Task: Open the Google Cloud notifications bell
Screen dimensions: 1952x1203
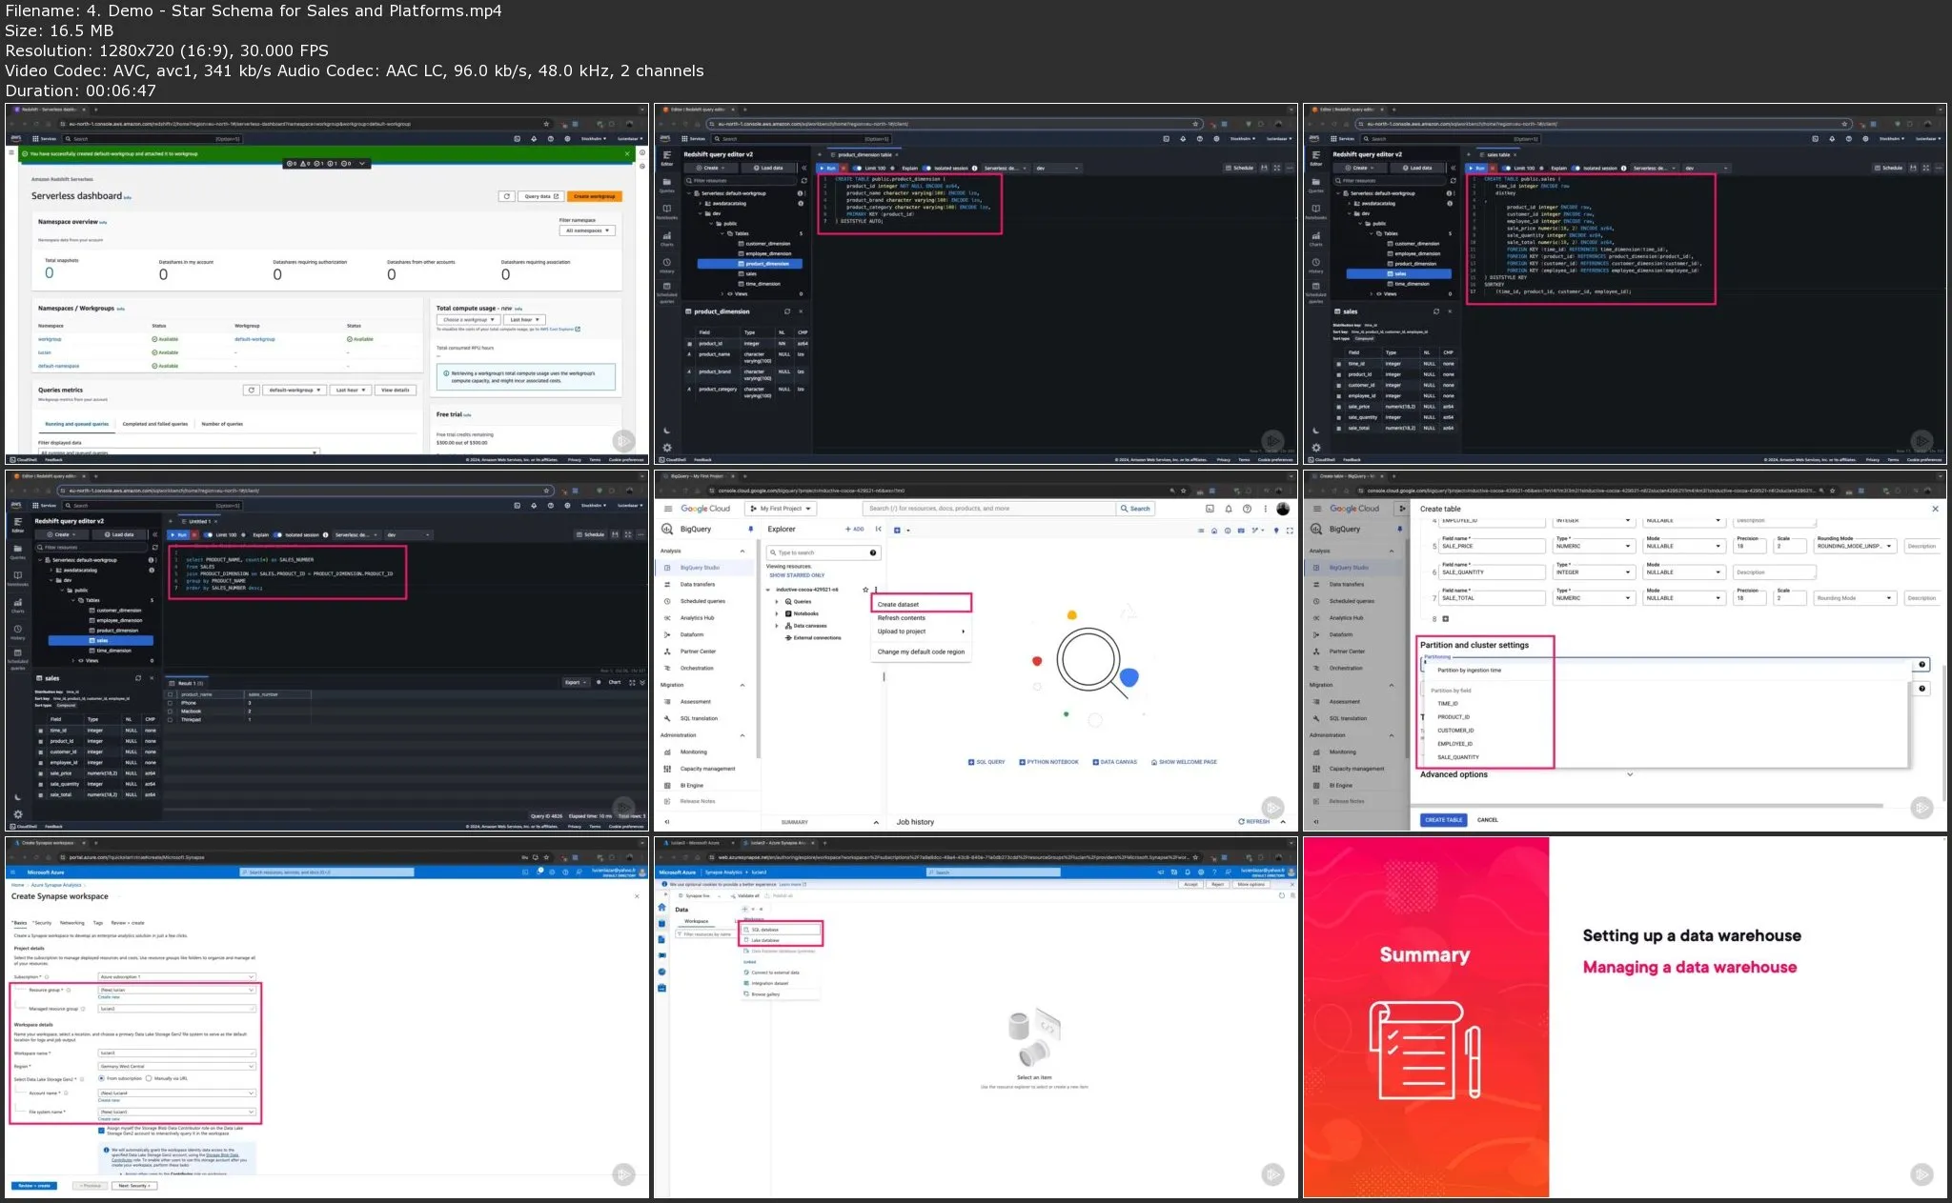Action: tap(1230, 509)
